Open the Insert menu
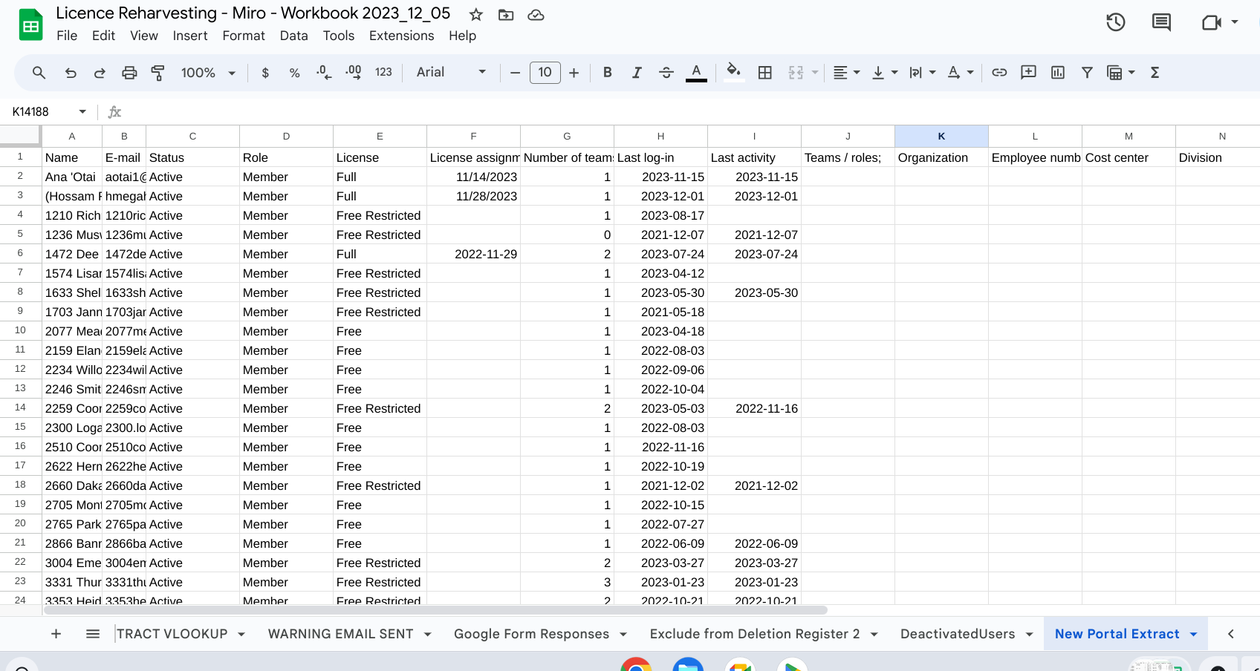1260x671 pixels. (x=190, y=36)
